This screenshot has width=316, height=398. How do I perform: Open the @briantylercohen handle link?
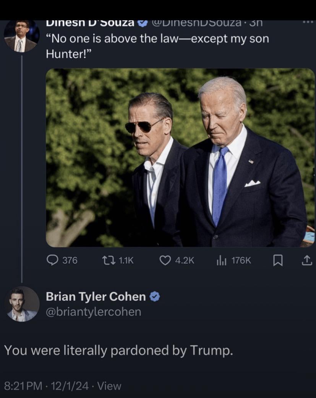(x=93, y=312)
